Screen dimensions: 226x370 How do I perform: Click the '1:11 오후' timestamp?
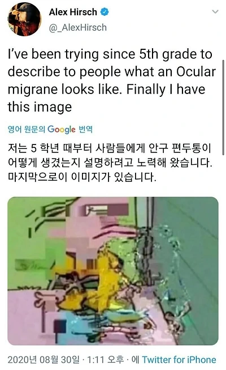coord(105,360)
